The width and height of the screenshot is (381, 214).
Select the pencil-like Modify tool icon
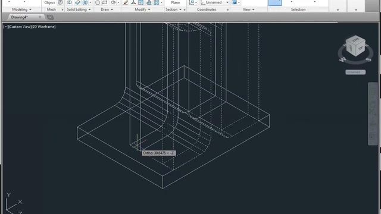[x=126, y=2]
